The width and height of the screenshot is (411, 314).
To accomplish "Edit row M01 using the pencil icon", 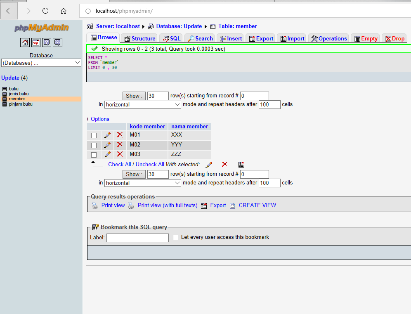I will [108, 135].
